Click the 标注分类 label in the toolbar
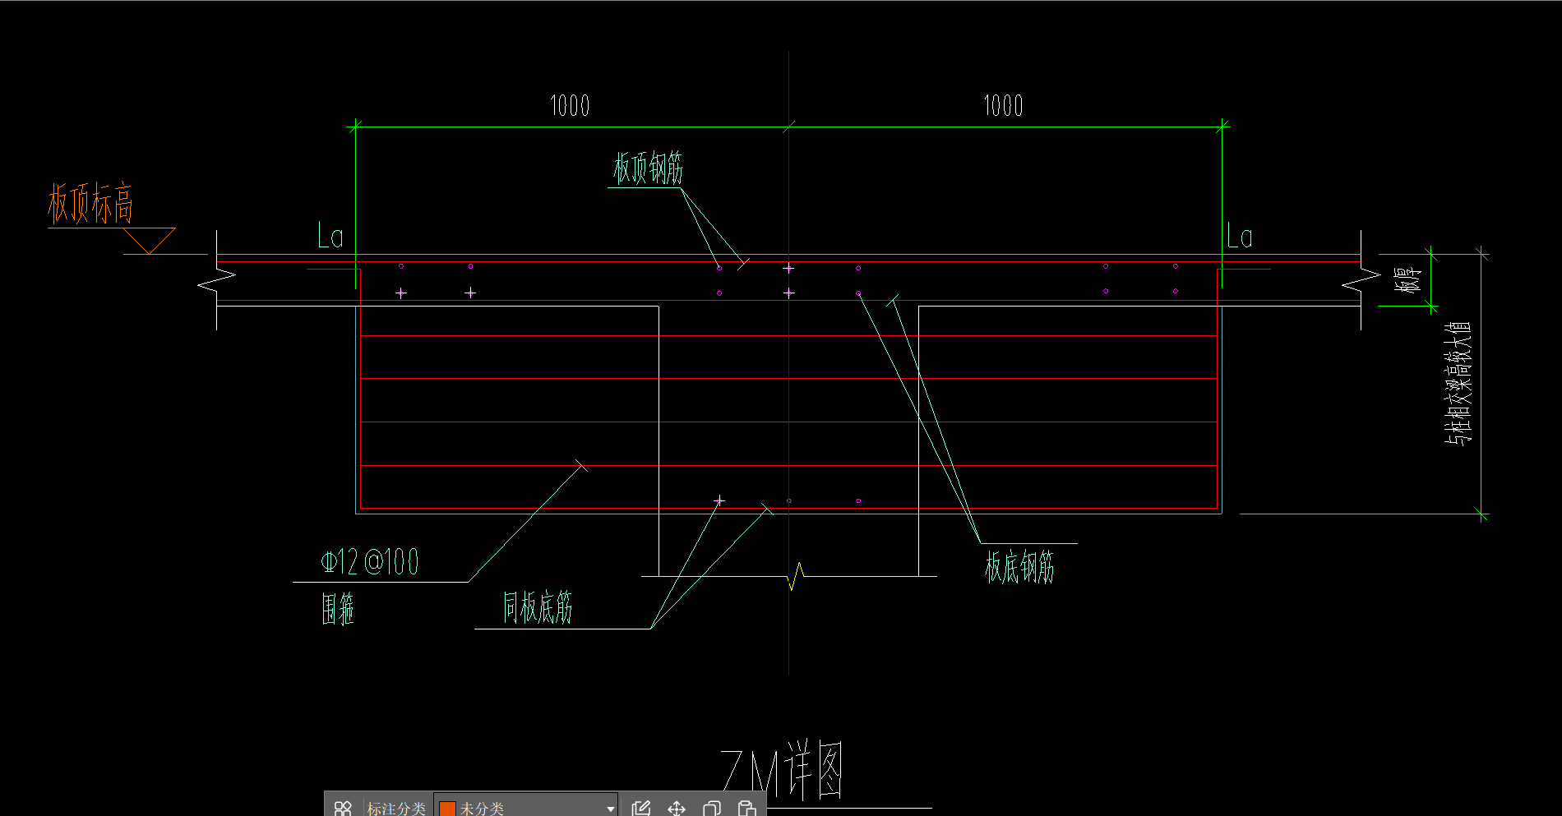Viewport: 1562px width, 816px height. 396,809
